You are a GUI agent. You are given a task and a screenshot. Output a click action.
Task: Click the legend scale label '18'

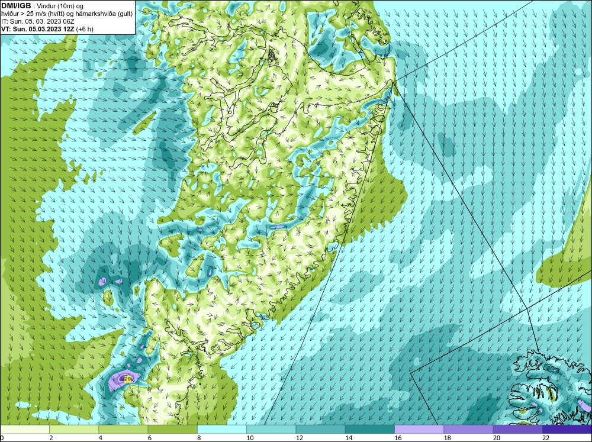click(x=448, y=437)
